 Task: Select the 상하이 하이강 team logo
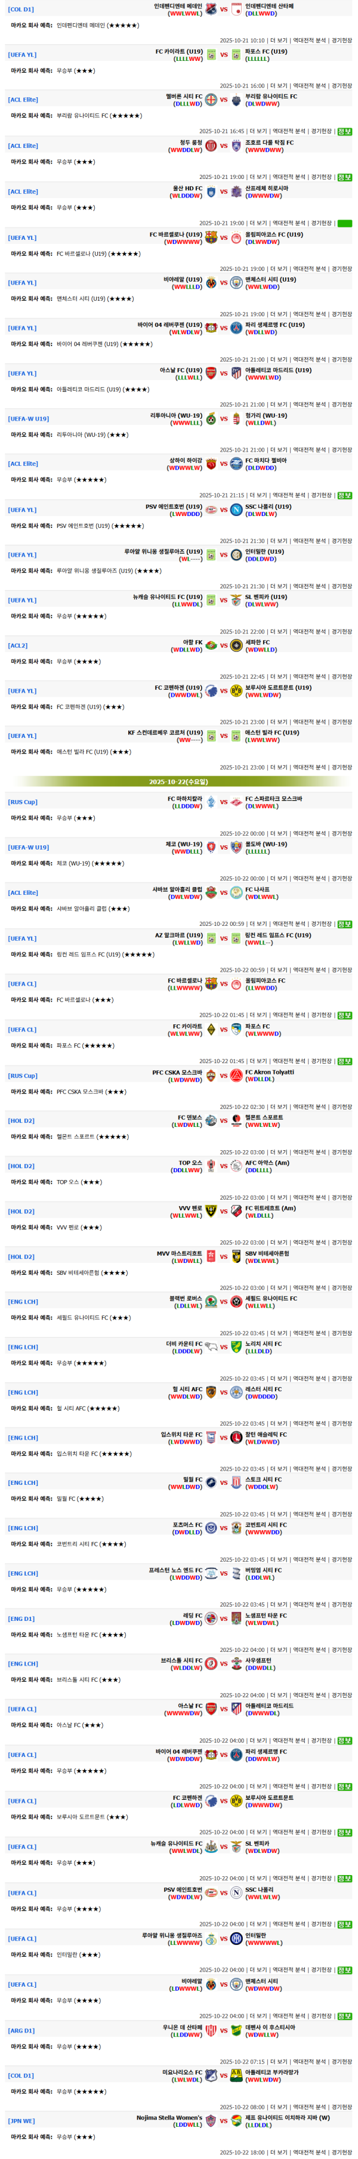211,464
